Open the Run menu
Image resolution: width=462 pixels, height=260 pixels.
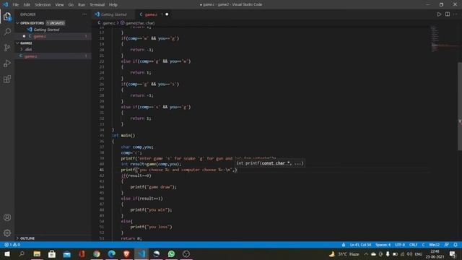pyautogui.click(x=82, y=5)
